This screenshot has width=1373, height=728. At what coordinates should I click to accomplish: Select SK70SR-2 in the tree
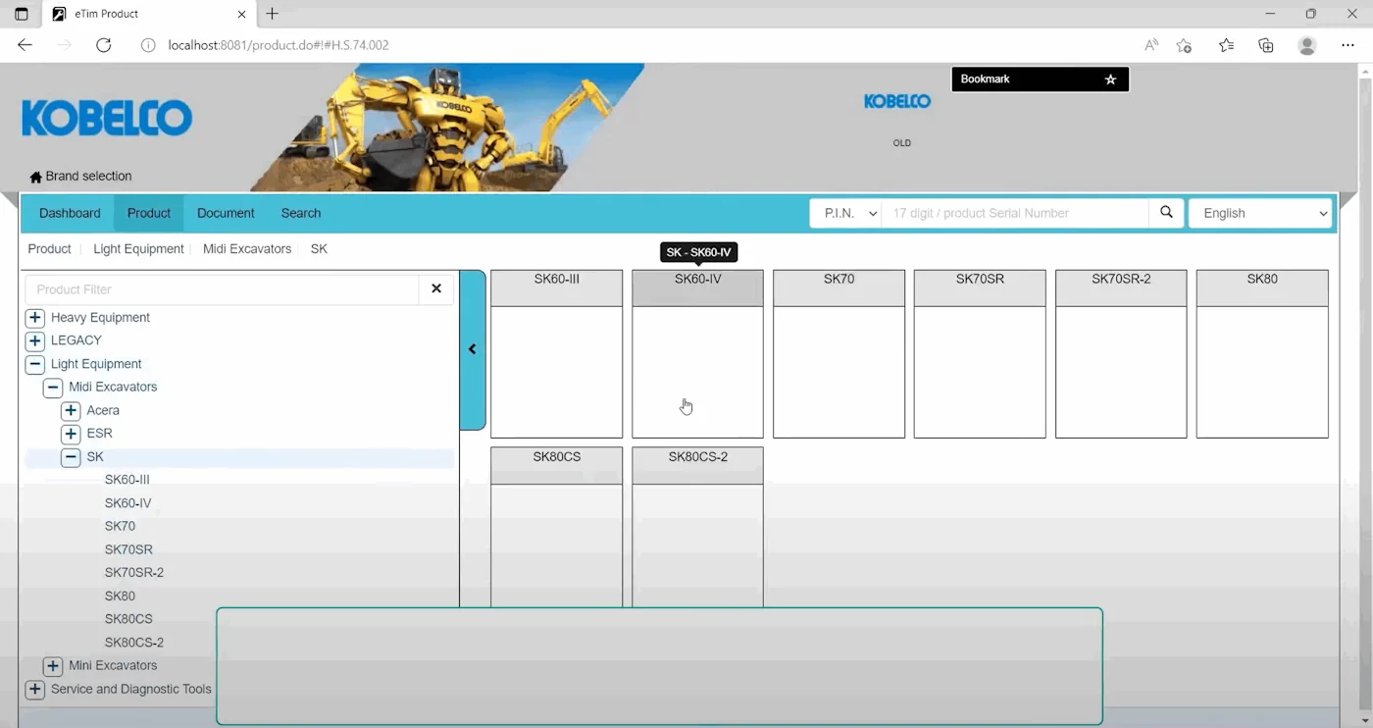coord(134,573)
